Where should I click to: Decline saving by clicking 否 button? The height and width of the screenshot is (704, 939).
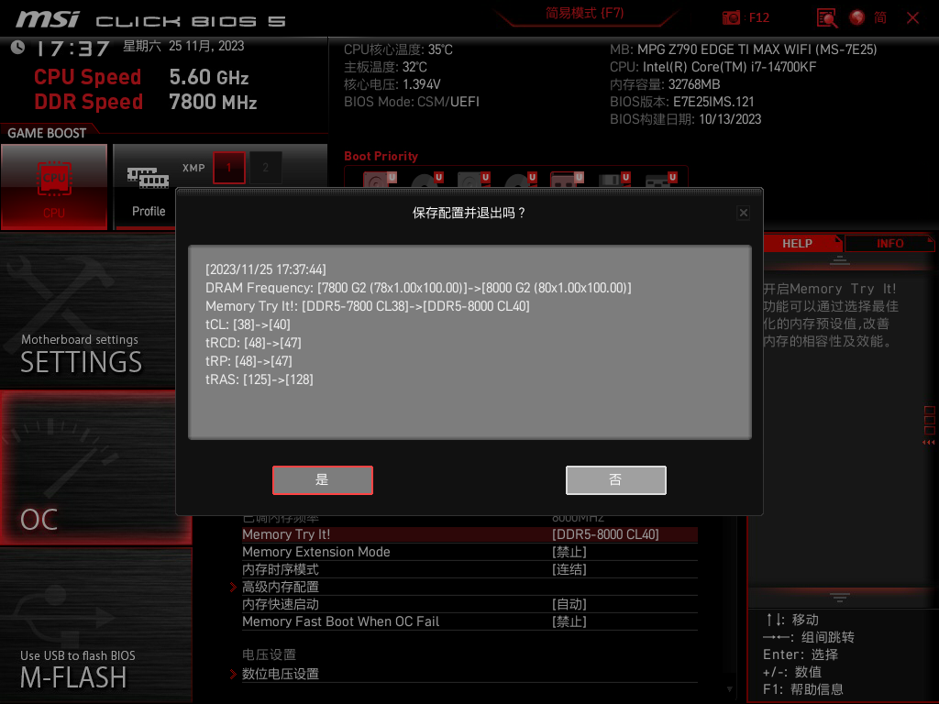[x=615, y=480]
